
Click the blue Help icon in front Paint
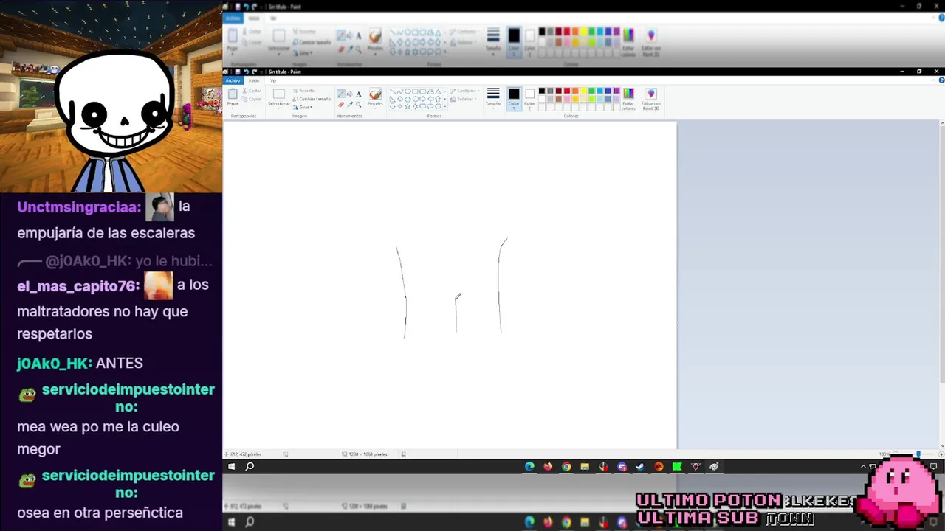(941, 80)
